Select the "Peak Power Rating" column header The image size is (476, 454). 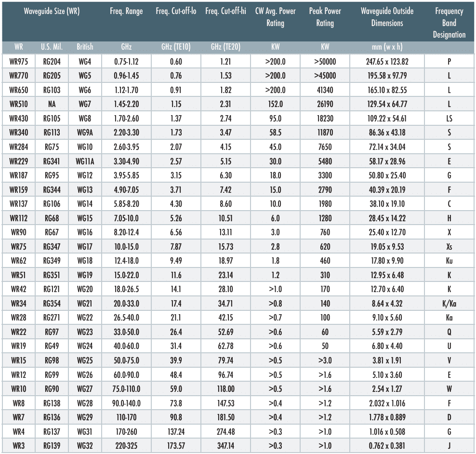(x=325, y=17)
